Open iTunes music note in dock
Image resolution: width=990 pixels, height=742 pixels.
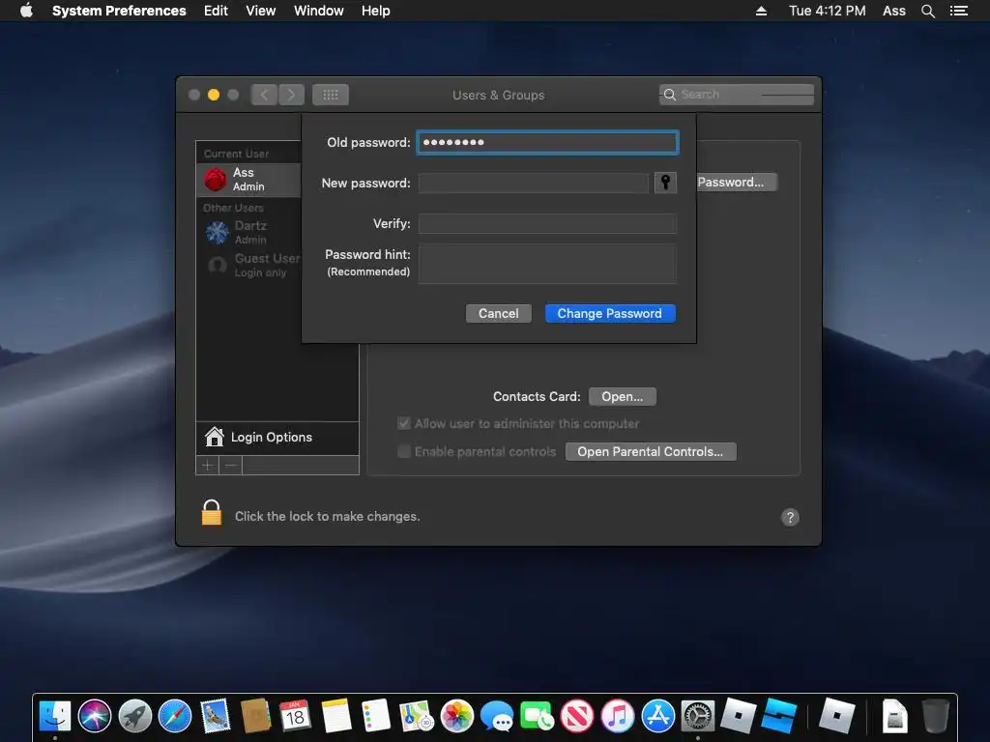point(618,716)
